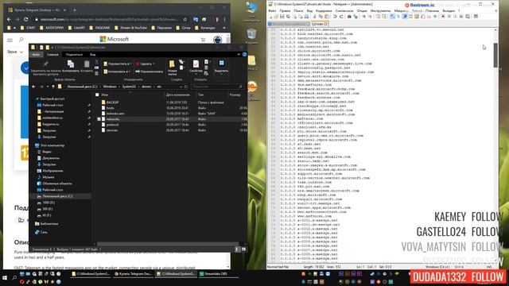This screenshot has height=286, width=509.
Task: Open Кодировки menu in Notepad++
Action: tap(324, 10)
